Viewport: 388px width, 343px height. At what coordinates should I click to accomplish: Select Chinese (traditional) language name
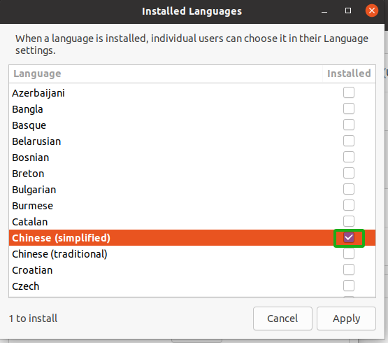tap(59, 254)
